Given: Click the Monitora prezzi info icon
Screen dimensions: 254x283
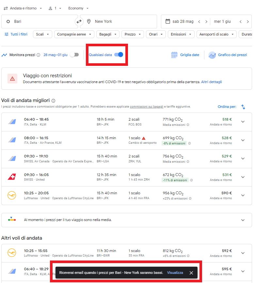Looking at the screenshot, I should tap(38, 55).
